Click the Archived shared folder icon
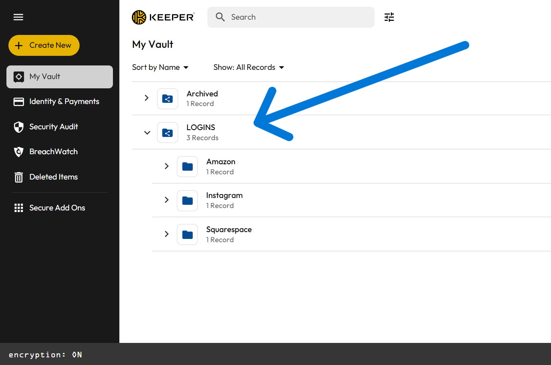Screen dimensions: 551x365 [x=168, y=99]
